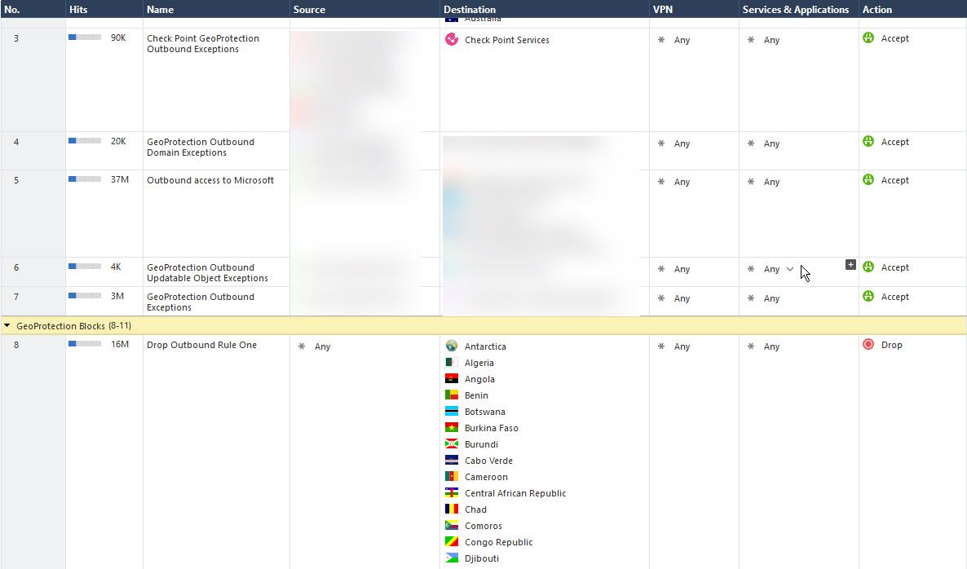
Task: Click the plus button in rule 6 Services cell
Action: (x=850, y=264)
